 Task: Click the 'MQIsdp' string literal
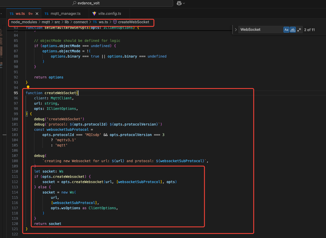93,135
